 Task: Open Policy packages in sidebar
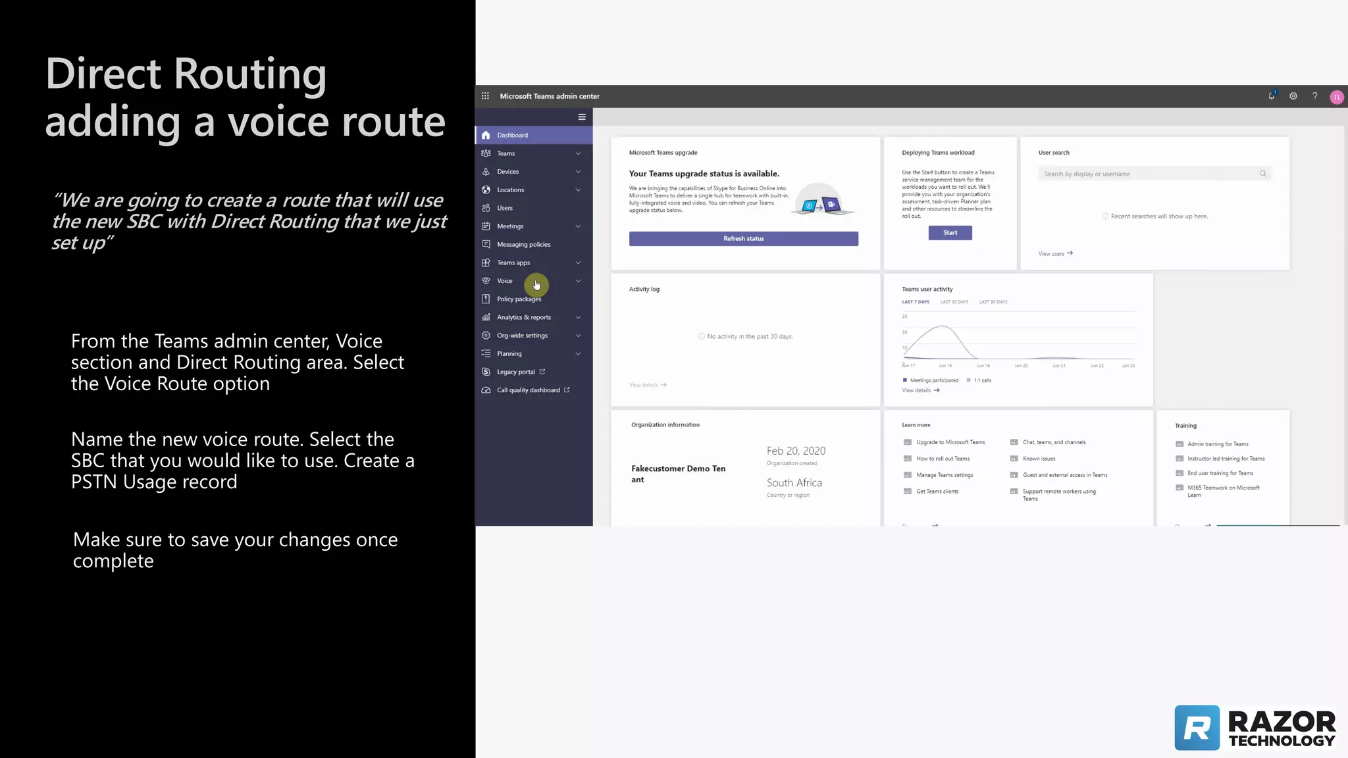click(x=534, y=299)
